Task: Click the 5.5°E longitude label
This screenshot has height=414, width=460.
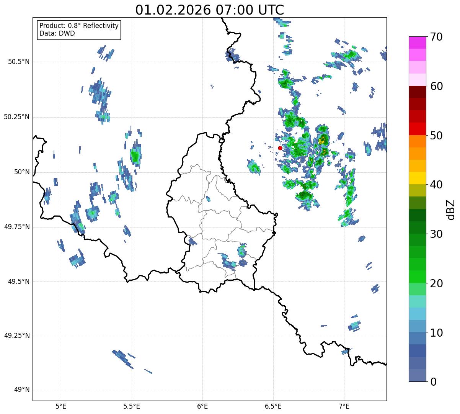Action: coord(132,406)
